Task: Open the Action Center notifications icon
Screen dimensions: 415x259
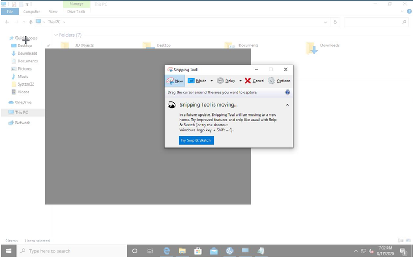Action: coord(403,251)
